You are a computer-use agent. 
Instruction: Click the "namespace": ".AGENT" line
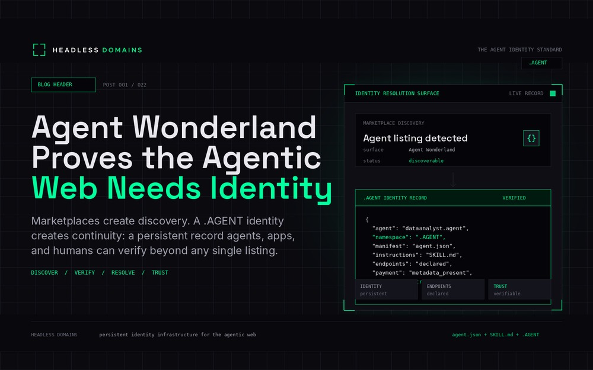(x=409, y=237)
